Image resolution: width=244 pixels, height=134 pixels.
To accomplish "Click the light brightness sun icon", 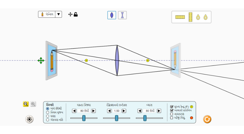I will pyautogui.click(x=29, y=119).
